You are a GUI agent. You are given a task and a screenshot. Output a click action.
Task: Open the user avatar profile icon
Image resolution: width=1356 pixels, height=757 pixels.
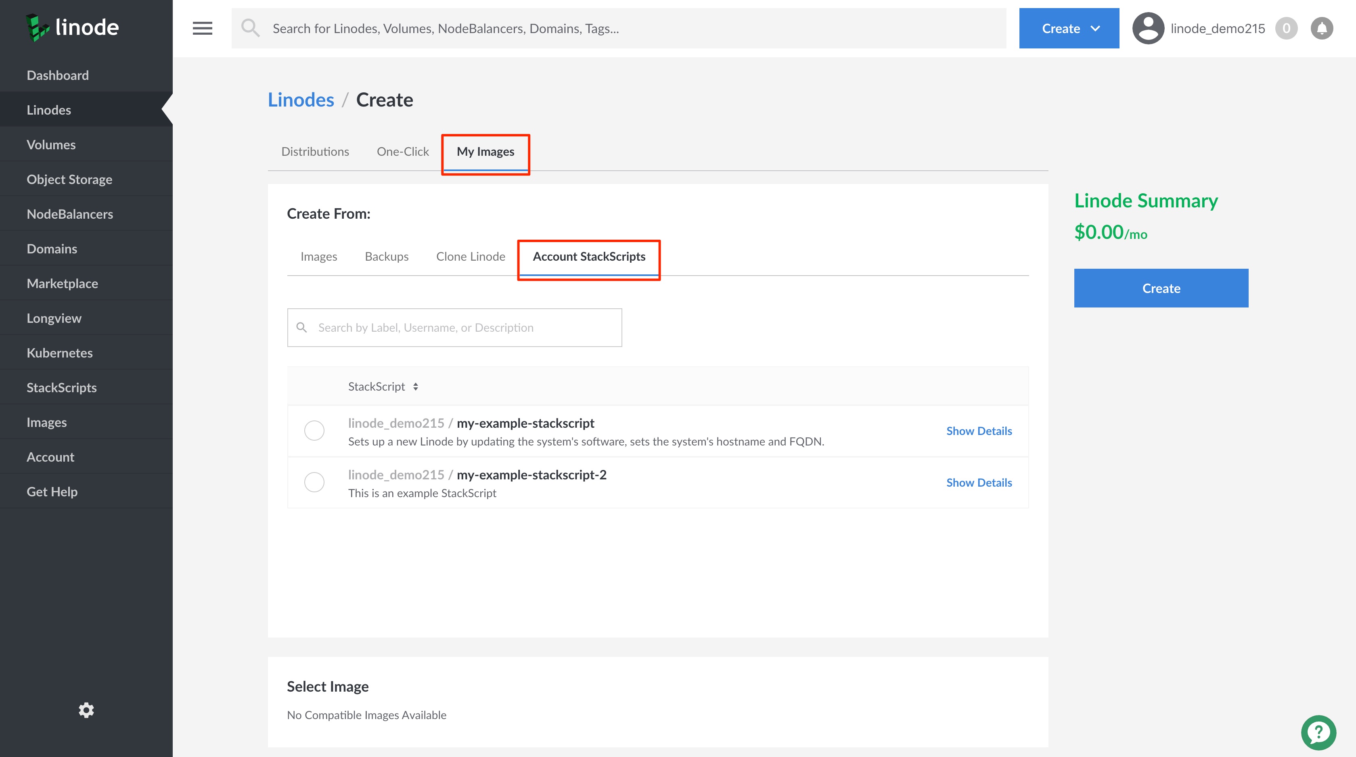tap(1148, 28)
